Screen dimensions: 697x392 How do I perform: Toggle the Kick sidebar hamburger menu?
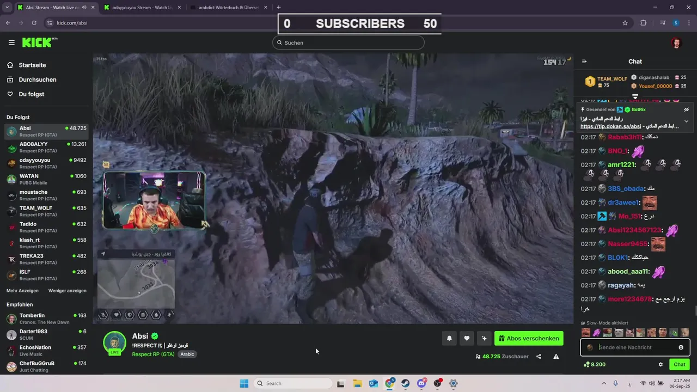point(11,42)
